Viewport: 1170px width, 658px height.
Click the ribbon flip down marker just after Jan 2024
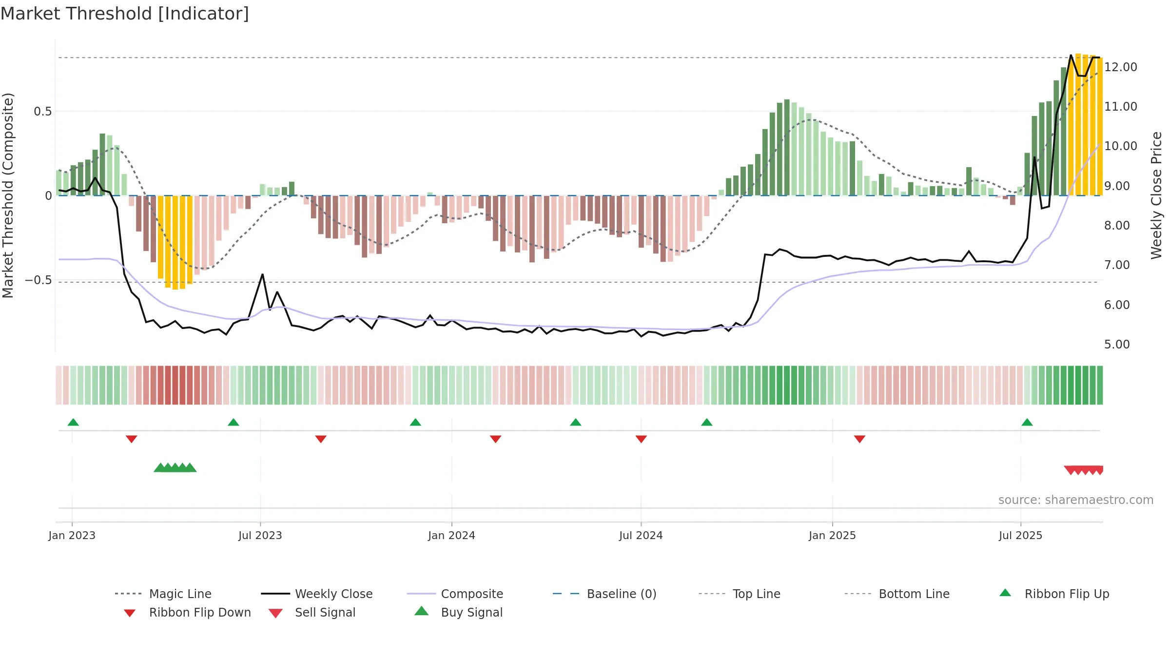tap(496, 439)
